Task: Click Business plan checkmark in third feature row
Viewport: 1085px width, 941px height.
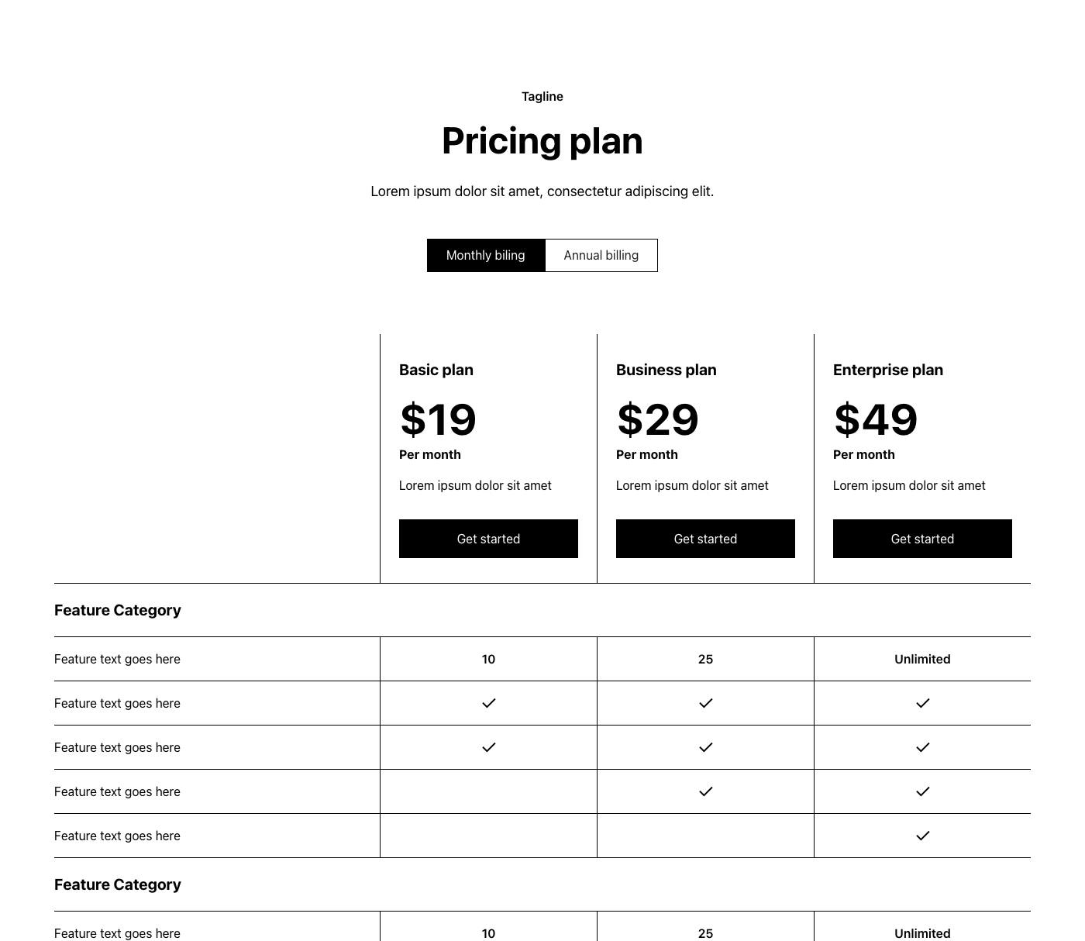Action: (x=705, y=747)
